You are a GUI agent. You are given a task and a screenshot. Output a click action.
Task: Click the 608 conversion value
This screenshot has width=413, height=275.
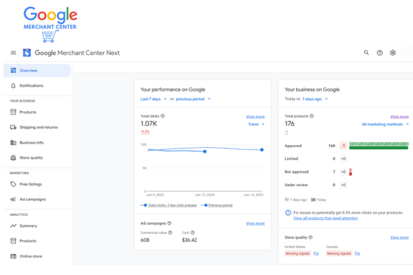click(x=145, y=240)
